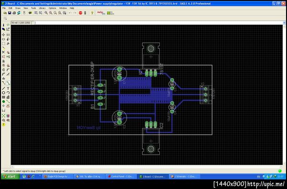Open the Draw menu
287x189 pixels.
tap(18, 8)
